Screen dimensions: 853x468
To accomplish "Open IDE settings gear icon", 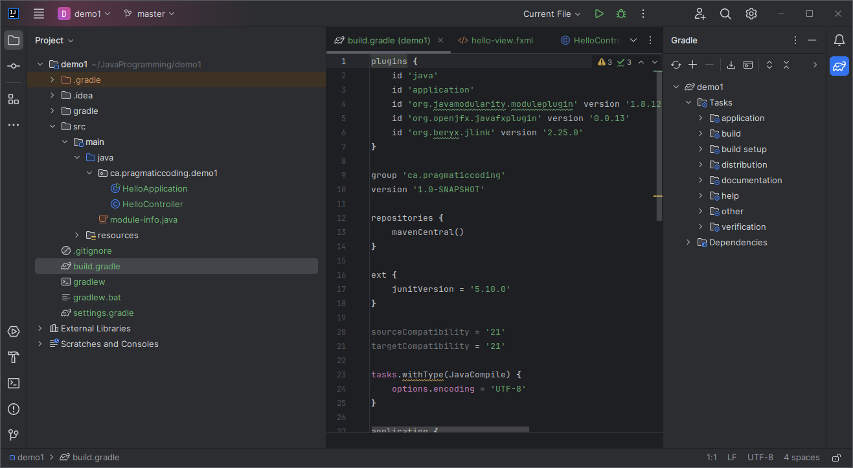I will (751, 14).
